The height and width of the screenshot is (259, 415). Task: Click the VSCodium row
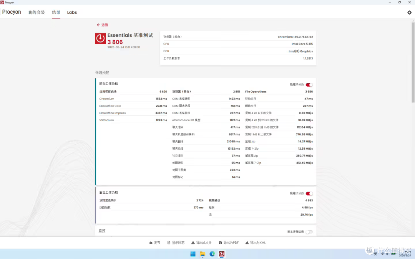point(133,120)
